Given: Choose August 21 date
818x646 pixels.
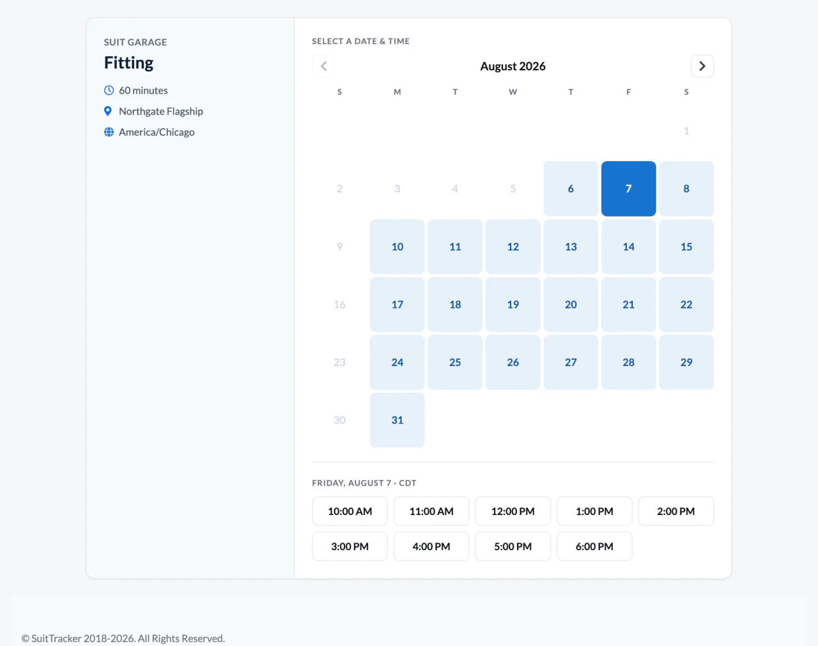Looking at the screenshot, I should [x=629, y=304].
